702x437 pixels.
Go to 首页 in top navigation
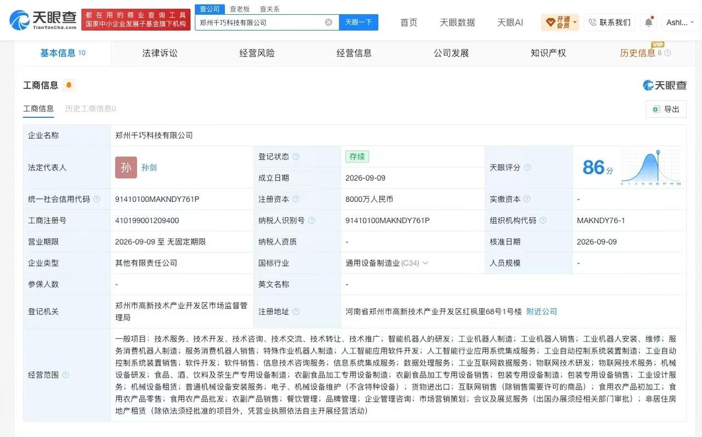click(409, 22)
